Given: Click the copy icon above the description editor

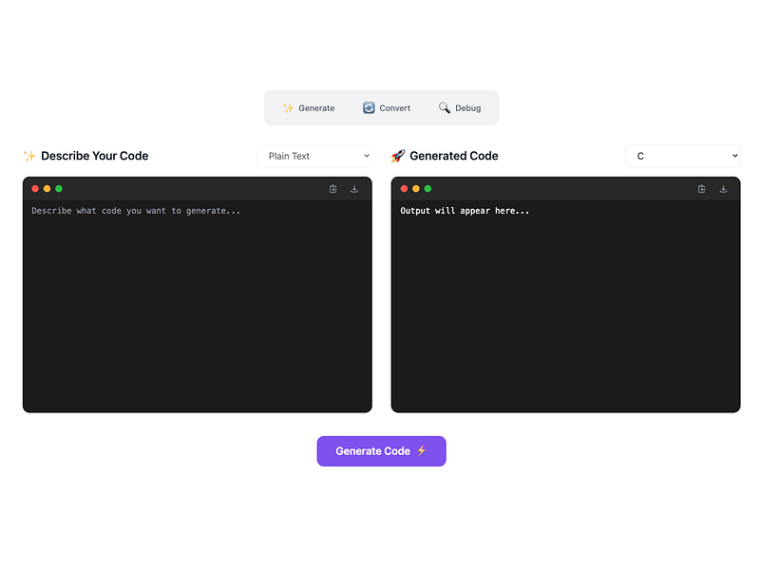Looking at the screenshot, I should [x=332, y=189].
